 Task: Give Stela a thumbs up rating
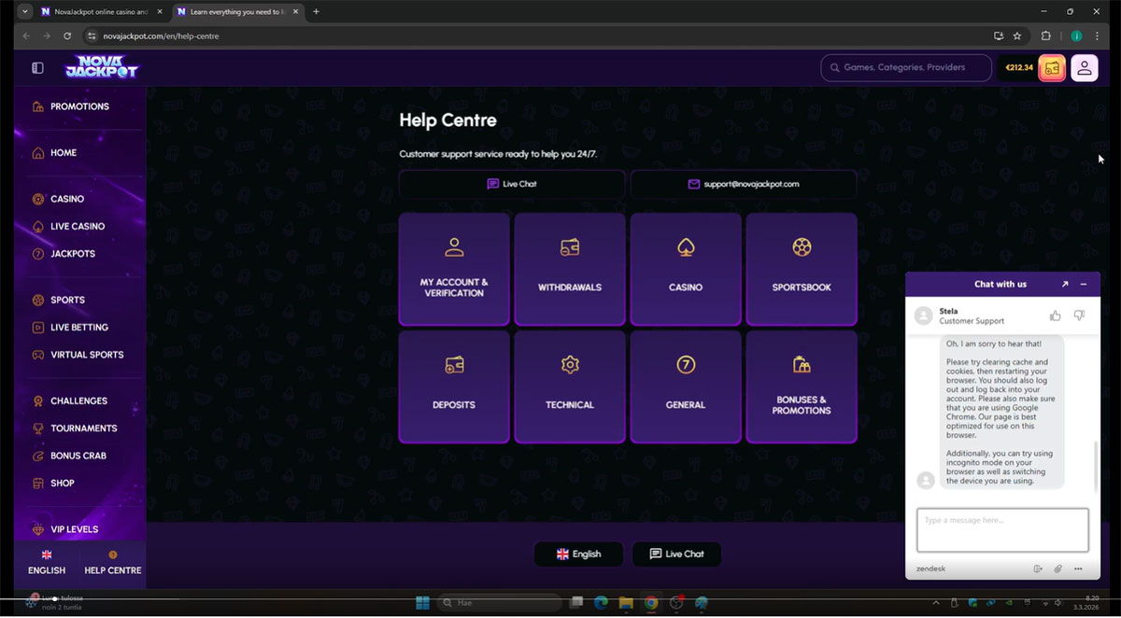click(1055, 316)
